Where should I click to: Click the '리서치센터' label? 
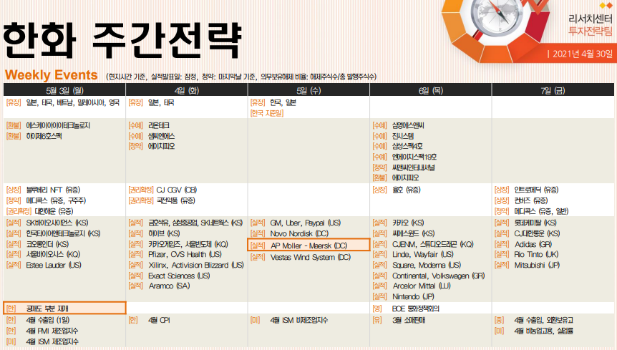pyautogui.click(x=591, y=19)
